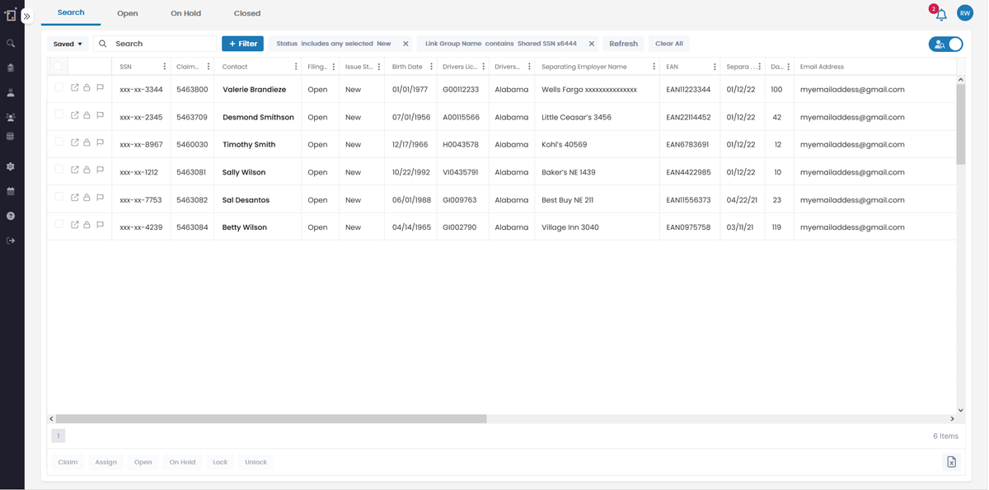
Task: Open the Saved dropdown
Action: [x=68, y=44]
